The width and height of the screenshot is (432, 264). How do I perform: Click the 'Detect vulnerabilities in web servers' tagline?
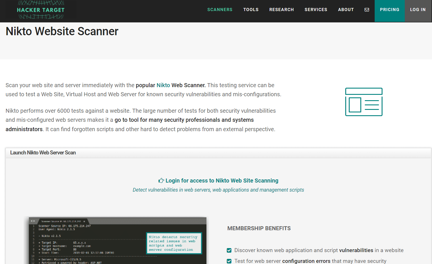(x=218, y=190)
